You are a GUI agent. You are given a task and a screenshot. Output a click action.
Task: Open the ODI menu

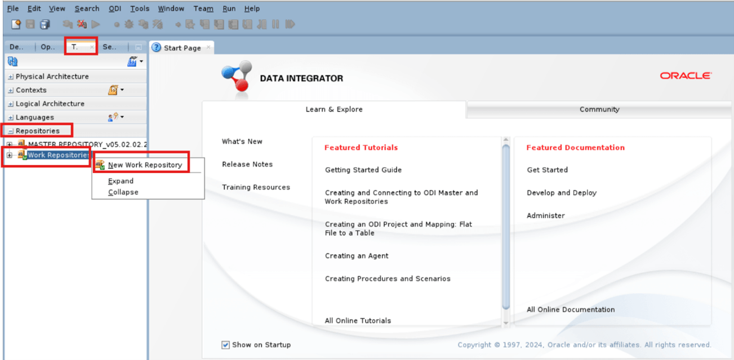pyautogui.click(x=115, y=8)
